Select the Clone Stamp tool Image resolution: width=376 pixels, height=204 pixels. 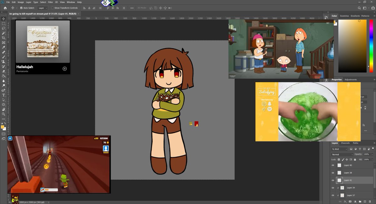click(x=3, y=62)
